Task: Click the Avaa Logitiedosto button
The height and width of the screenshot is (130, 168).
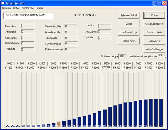Action: click(154, 24)
